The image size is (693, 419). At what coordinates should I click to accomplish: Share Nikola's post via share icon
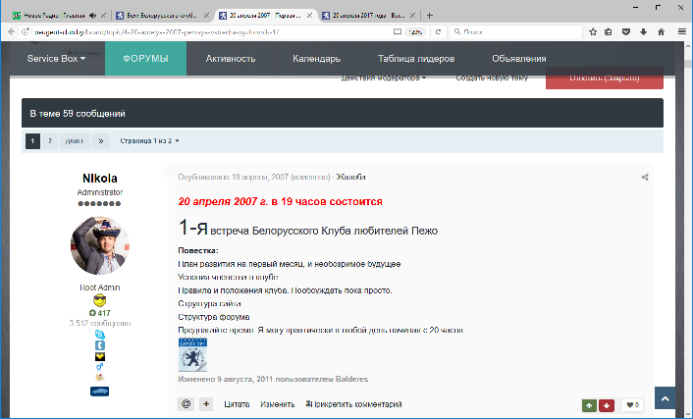coord(645,178)
